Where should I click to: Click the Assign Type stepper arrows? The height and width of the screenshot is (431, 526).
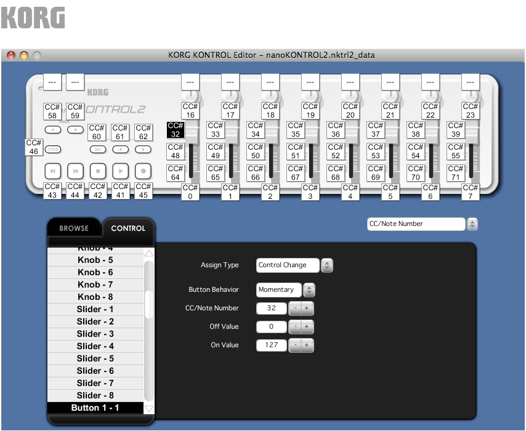326,265
